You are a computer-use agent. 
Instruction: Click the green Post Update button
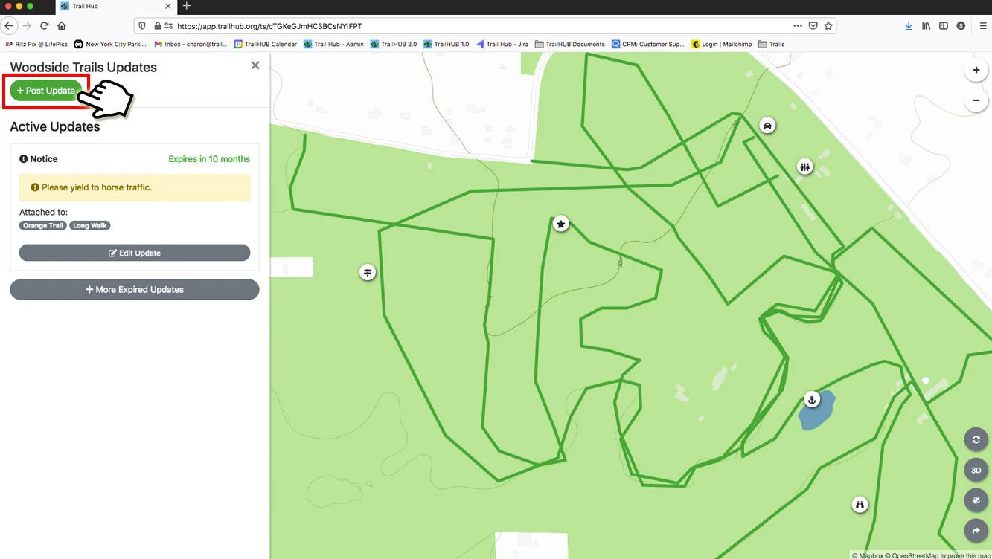46,91
